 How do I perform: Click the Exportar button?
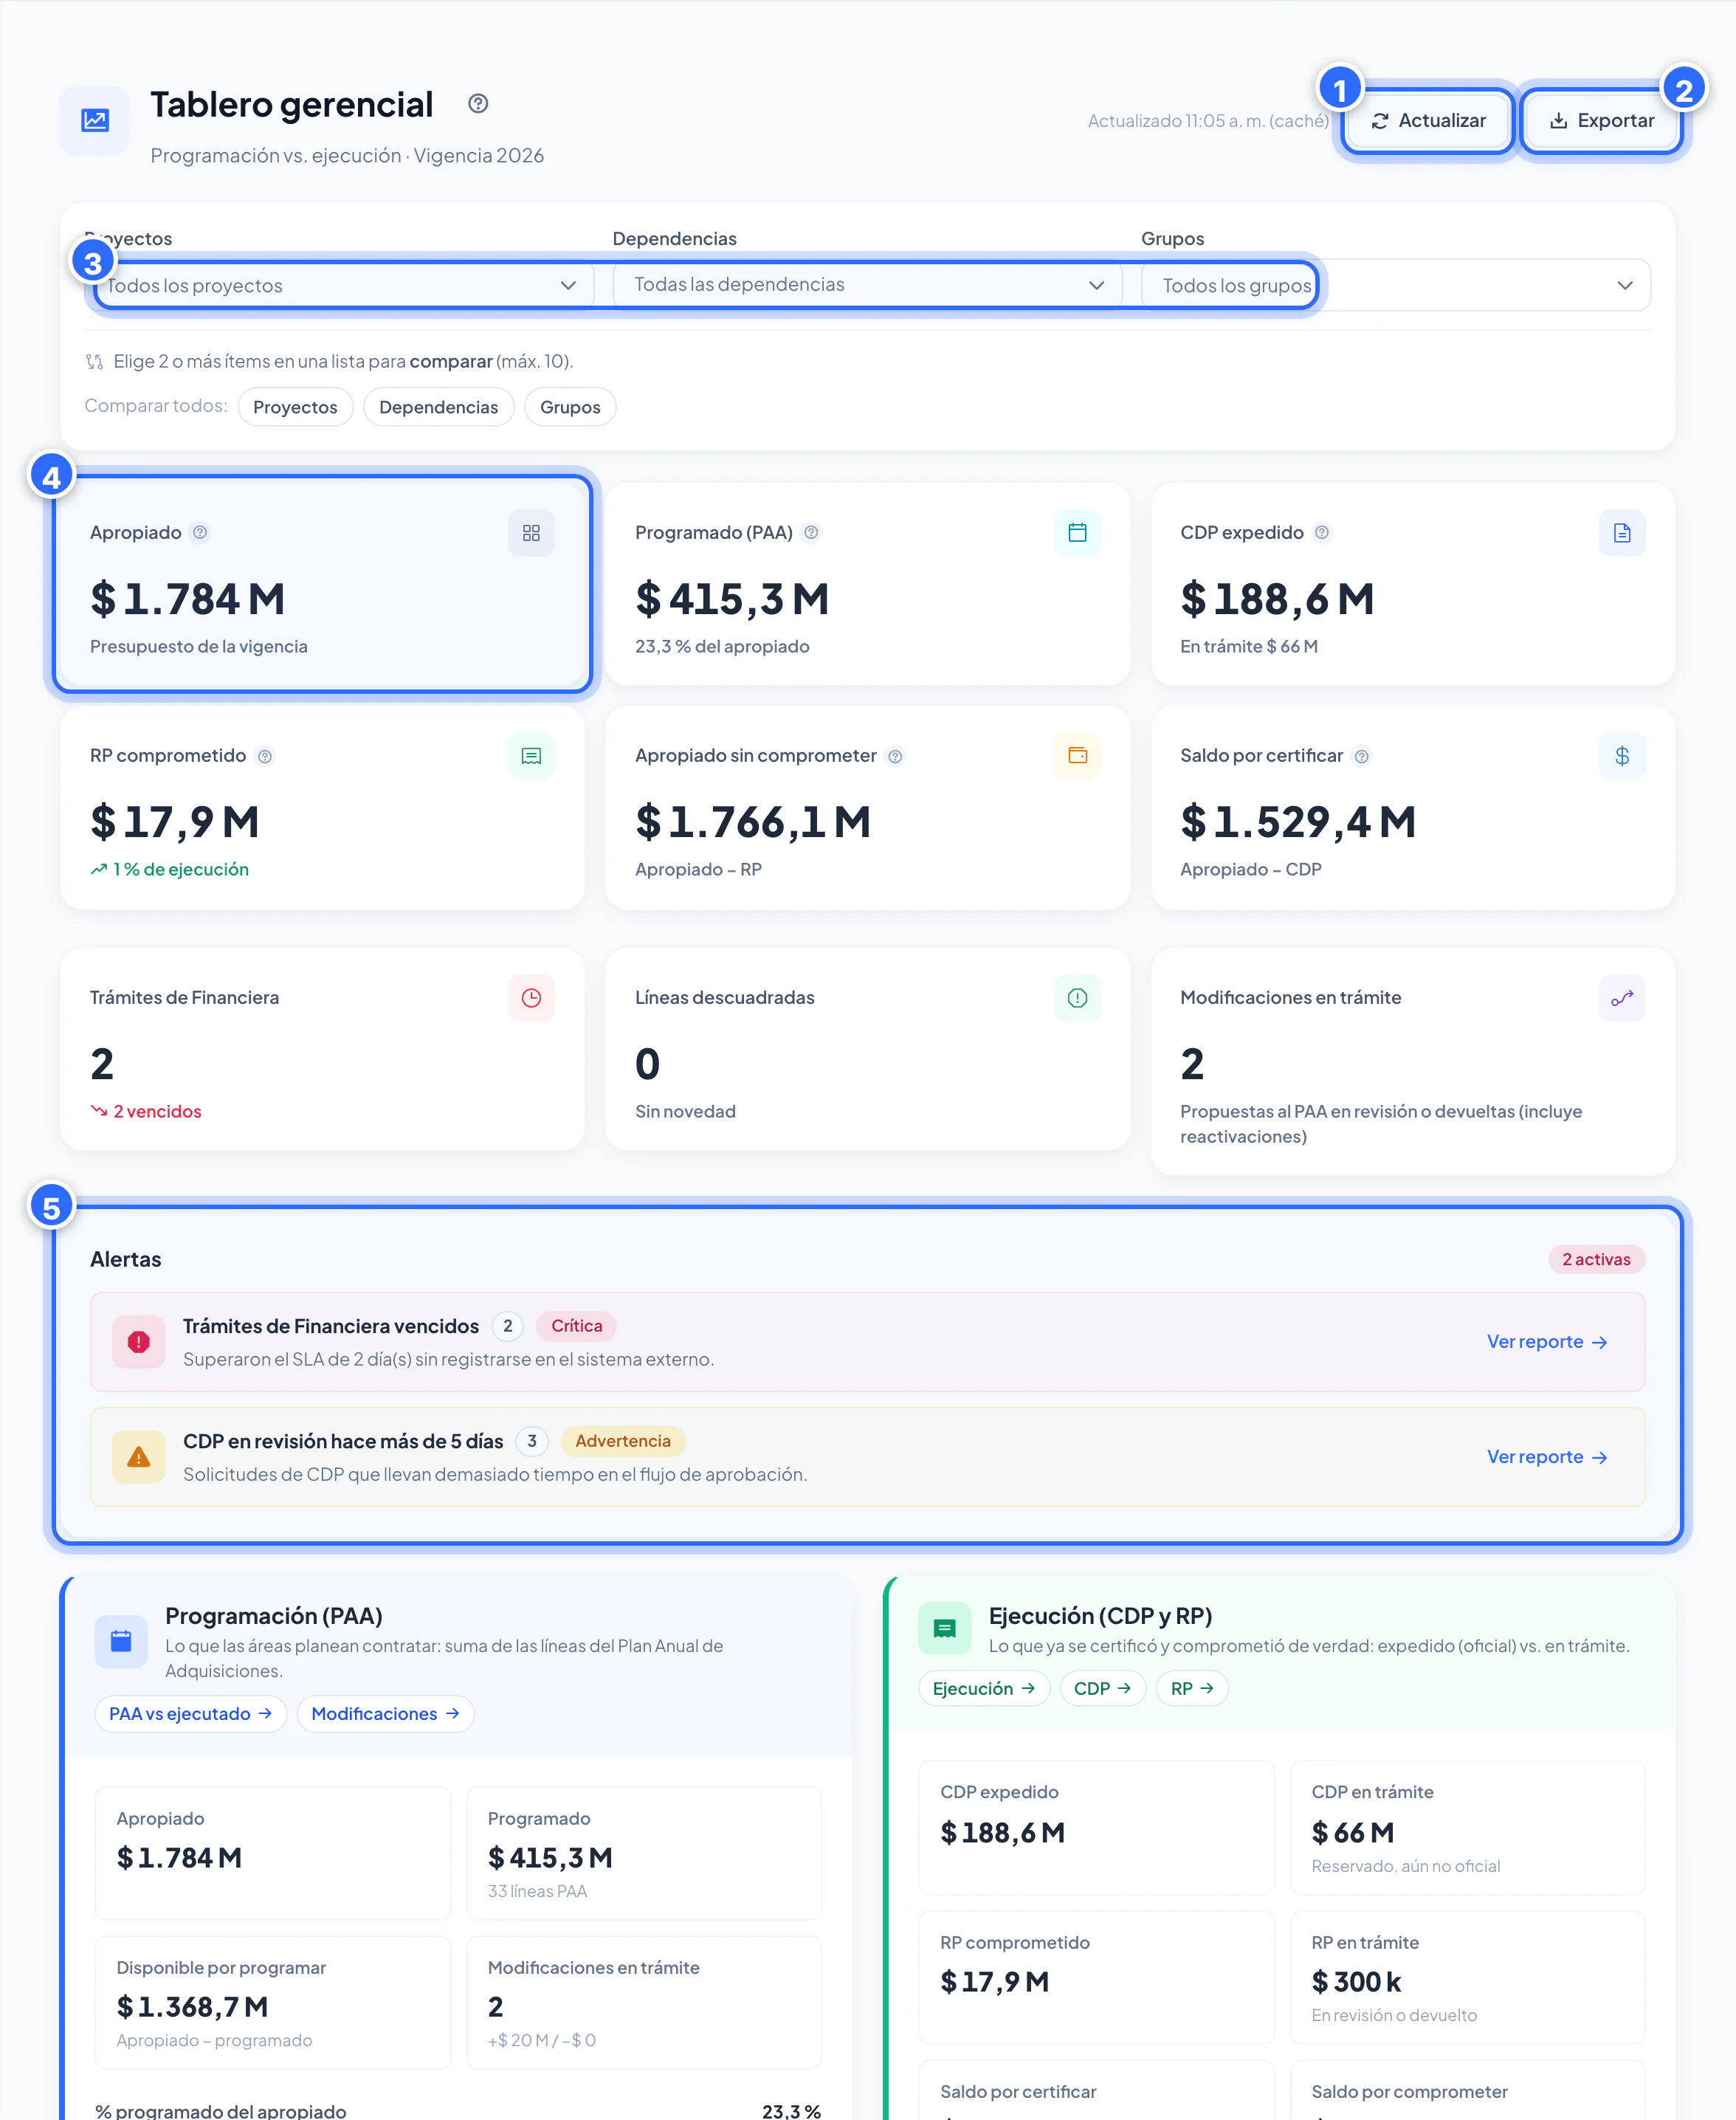click(x=1601, y=121)
